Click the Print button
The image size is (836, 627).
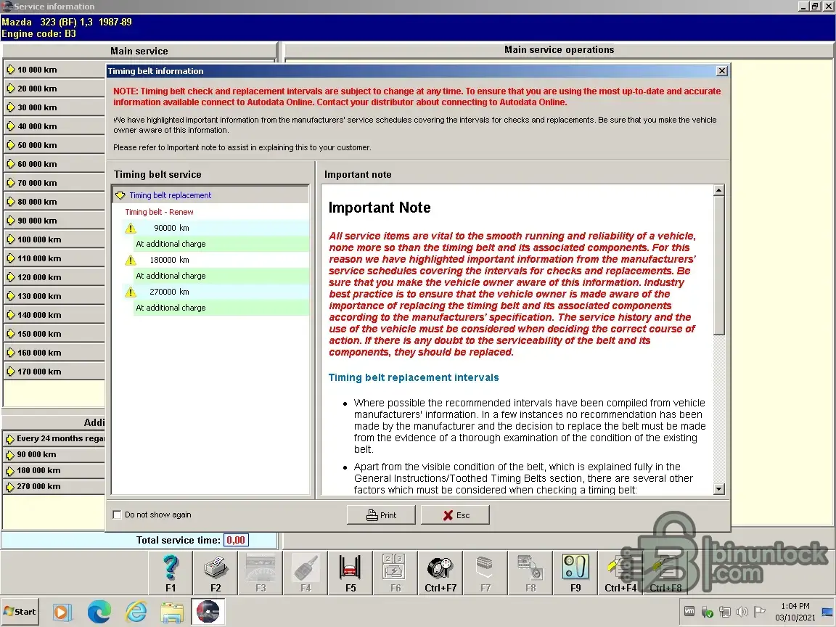(381, 515)
